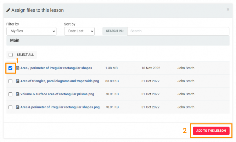Viewport: 236px width, 142px height.
Task: Open the Filter by My files dropdown
Action: tap(31, 31)
